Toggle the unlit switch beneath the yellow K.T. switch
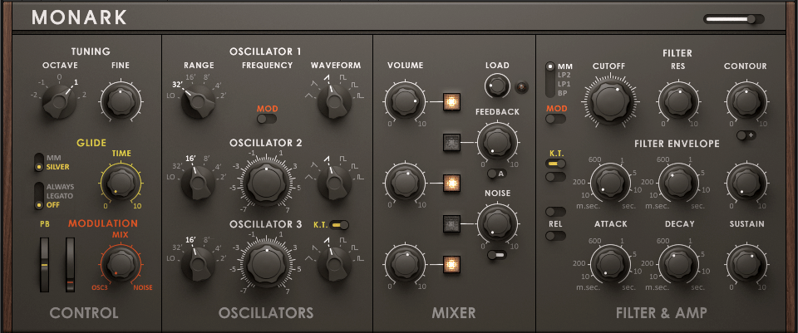Image resolution: width=798 pixels, height=333 pixels. click(x=555, y=176)
